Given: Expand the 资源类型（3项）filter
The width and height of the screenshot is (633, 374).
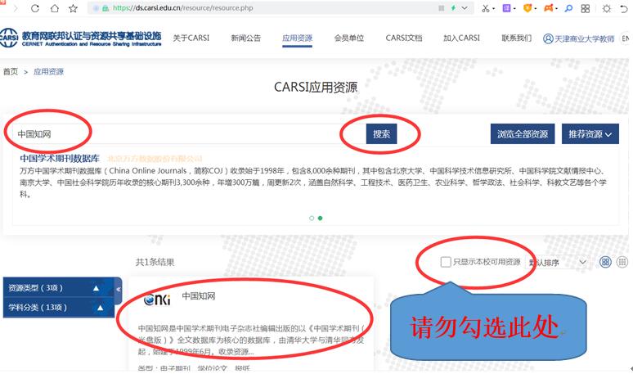Looking at the screenshot, I should click(57, 287).
